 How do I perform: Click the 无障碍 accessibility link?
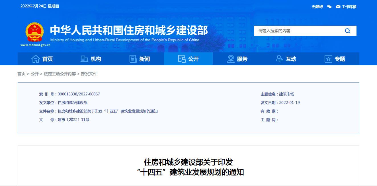click(x=317, y=7)
